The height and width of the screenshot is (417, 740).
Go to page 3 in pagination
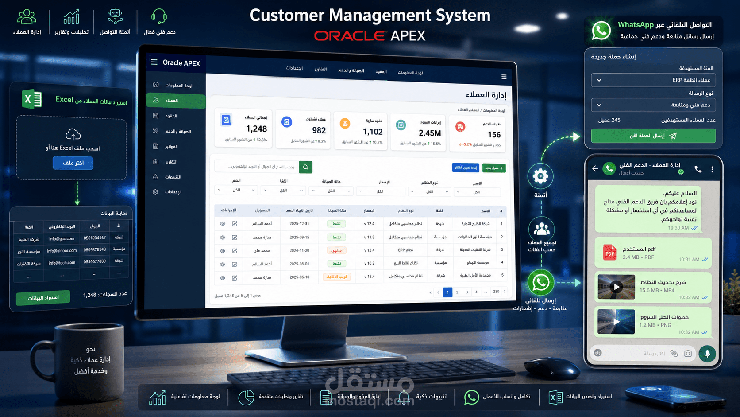click(466, 292)
